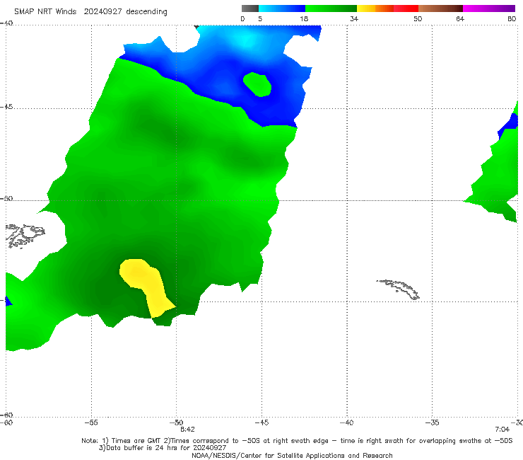Image resolution: width=523 pixels, height=460 pixels.
Task: Click the note '3)Data buffer is 24 hrs for 20240927'
Action: [x=163, y=448]
